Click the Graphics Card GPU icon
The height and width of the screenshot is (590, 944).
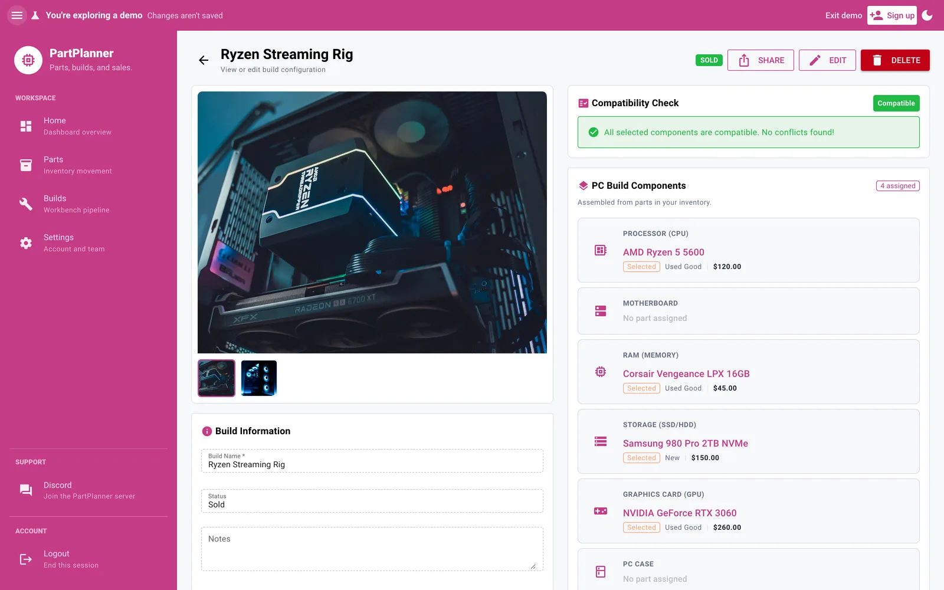tap(601, 511)
